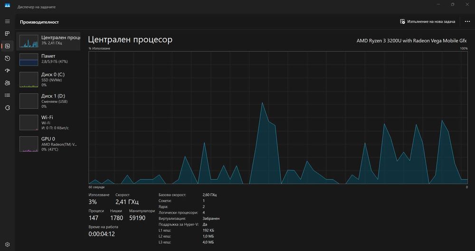Image resolution: width=475 pixels, height=251 pixels.
Task: Click the CPU usage graph area
Action: (x=278, y=117)
